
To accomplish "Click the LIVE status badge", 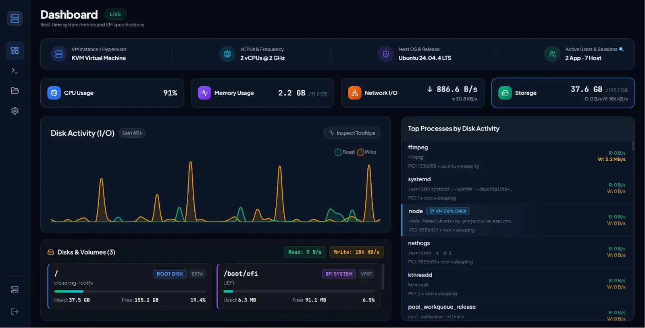I will click(x=115, y=15).
